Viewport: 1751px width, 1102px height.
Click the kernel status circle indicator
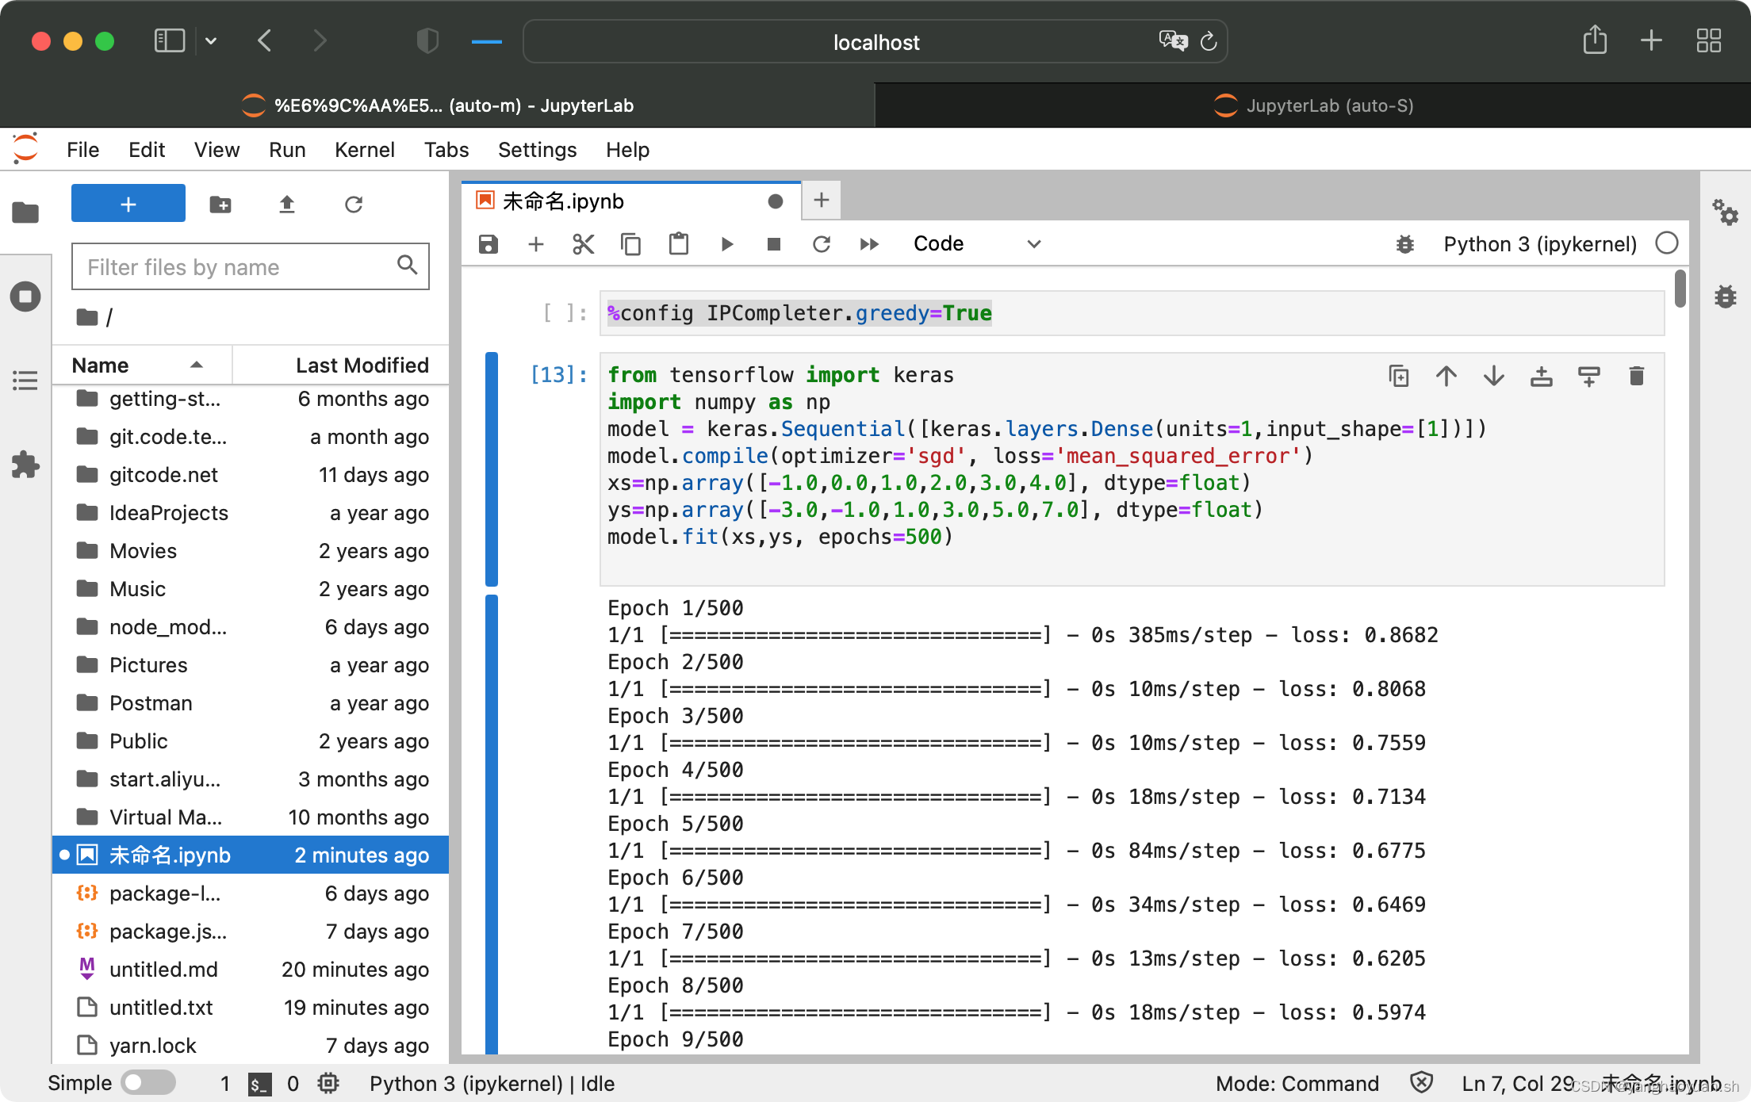pos(1667,243)
